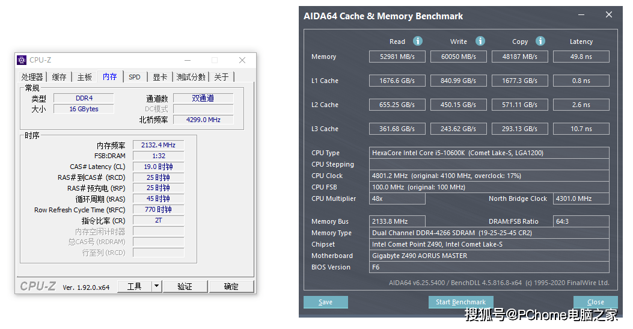Image resolution: width=633 pixels, height=329 pixels.
Task: Click the CPU Multiplier value 48x
Action: tap(397, 198)
